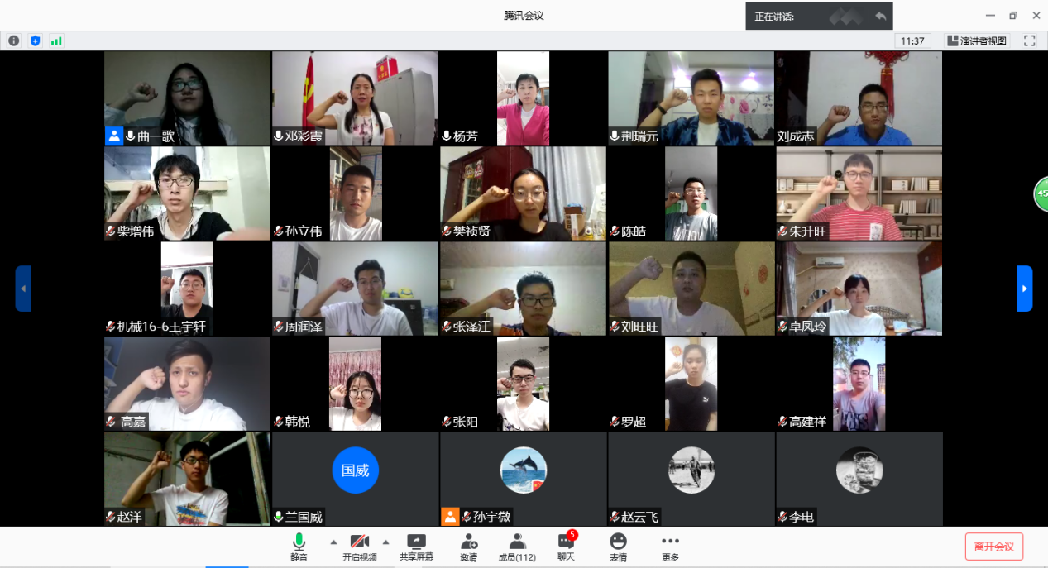1048x568 pixels.
Task: Open the Invite (邀请) panel
Action: [469, 547]
